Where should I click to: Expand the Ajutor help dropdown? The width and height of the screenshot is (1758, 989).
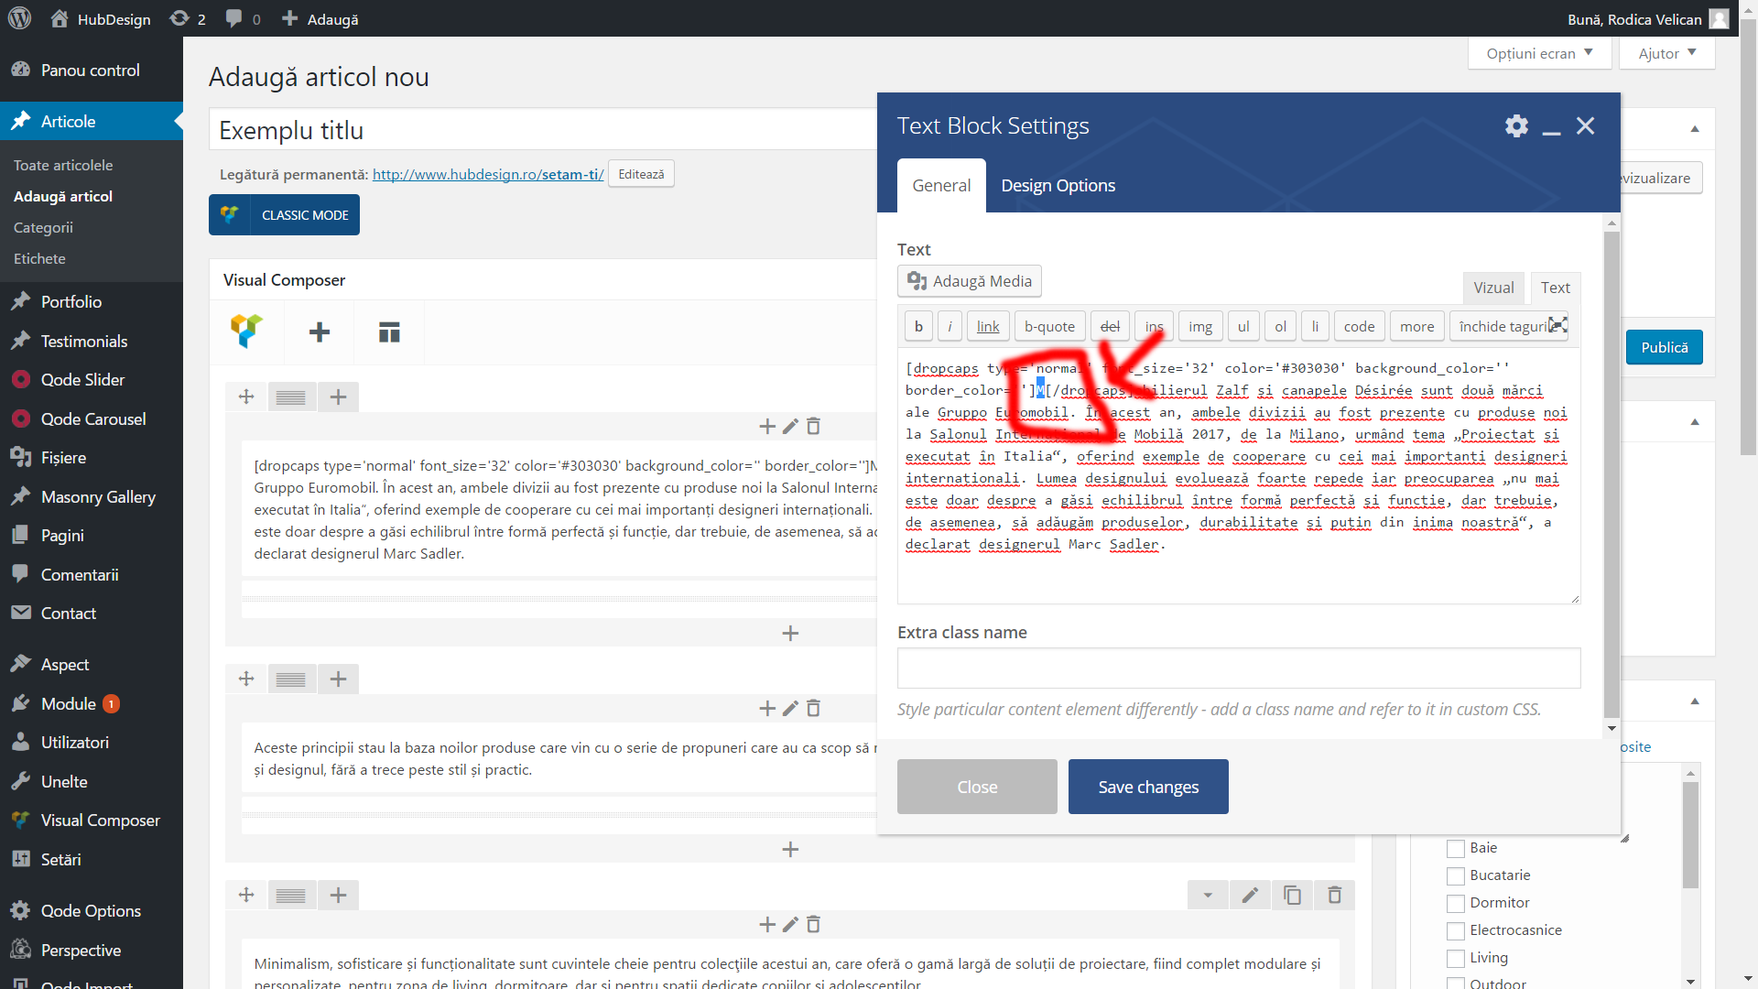coord(1666,53)
